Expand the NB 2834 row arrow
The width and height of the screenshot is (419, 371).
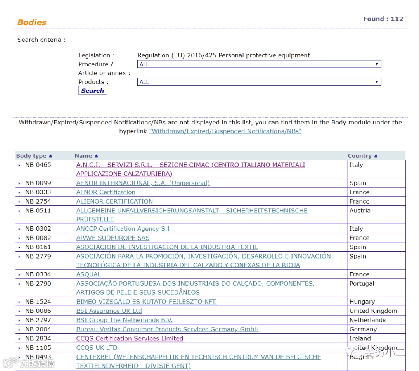[19, 339]
